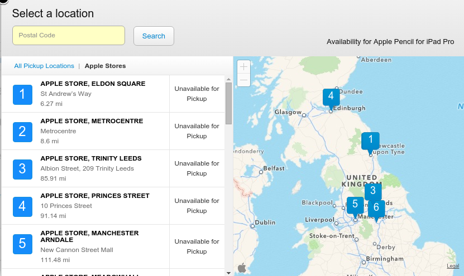The image size is (464, 276).
Task: Click the blue number 1 badge for Eldon Square
Action: coord(22,95)
